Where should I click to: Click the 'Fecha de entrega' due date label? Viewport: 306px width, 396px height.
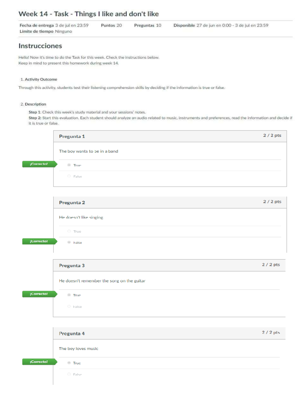[x=37, y=25]
